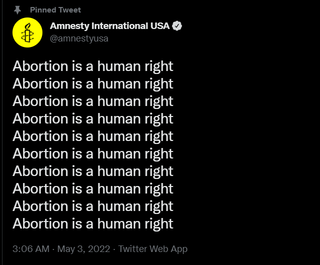Select the Pinned Tweet label
The height and width of the screenshot is (265, 320).
click(55, 10)
